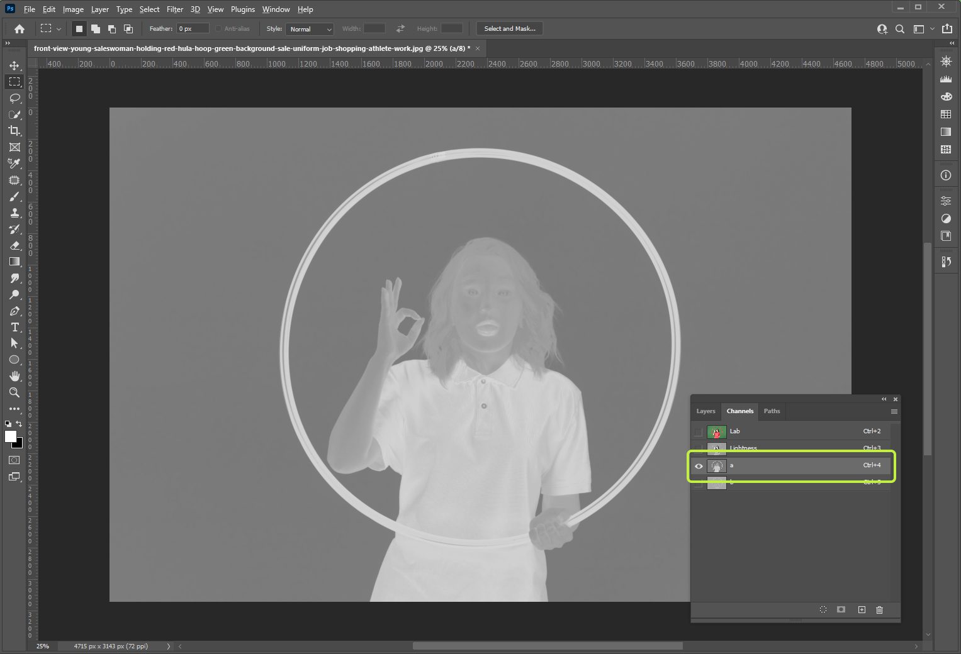Select the Pen tool

click(14, 311)
